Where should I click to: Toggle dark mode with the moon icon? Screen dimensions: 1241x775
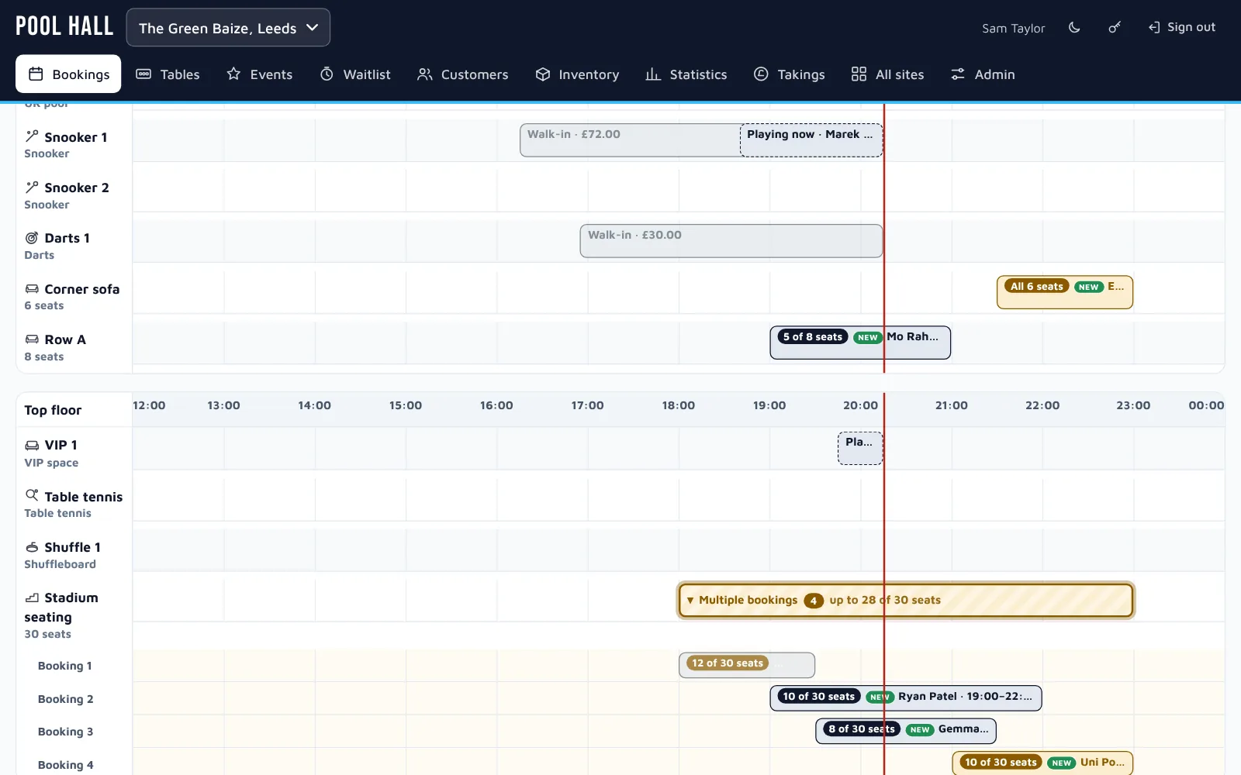1074,28
